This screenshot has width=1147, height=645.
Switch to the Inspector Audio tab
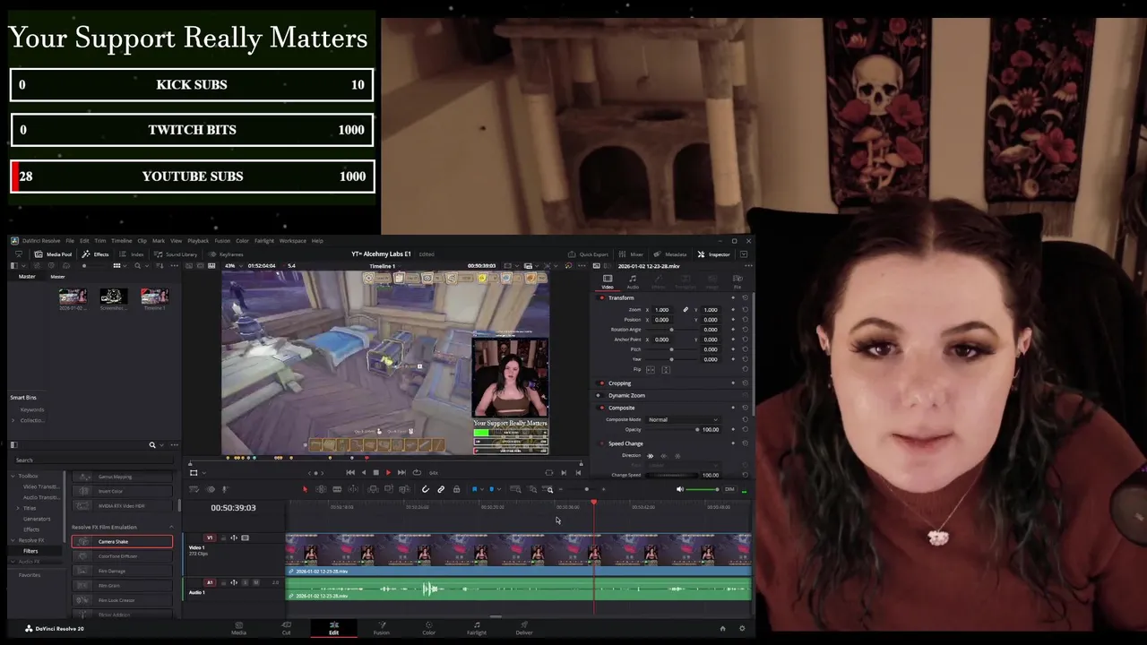(633, 281)
